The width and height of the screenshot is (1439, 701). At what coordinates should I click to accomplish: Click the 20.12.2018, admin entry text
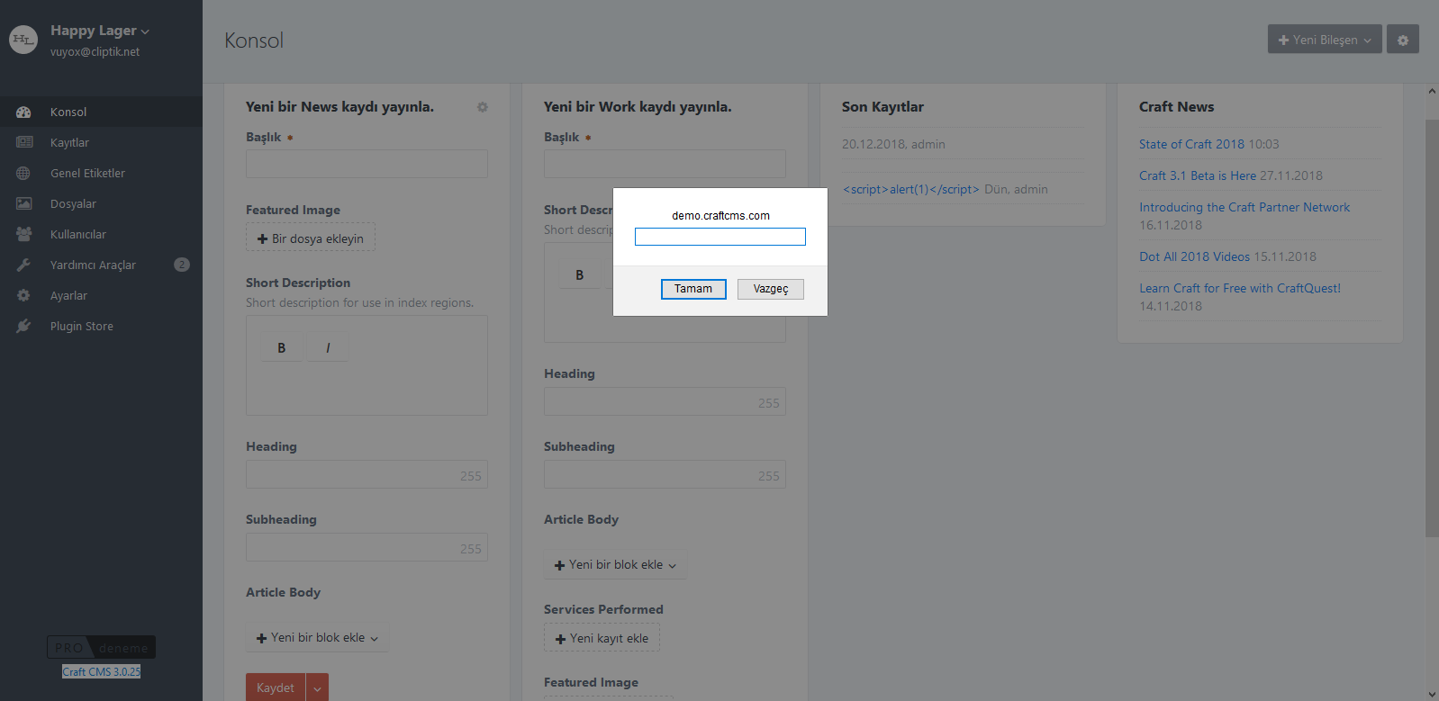(893, 144)
